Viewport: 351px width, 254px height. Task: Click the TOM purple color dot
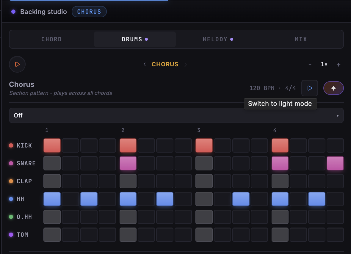[x=11, y=235]
